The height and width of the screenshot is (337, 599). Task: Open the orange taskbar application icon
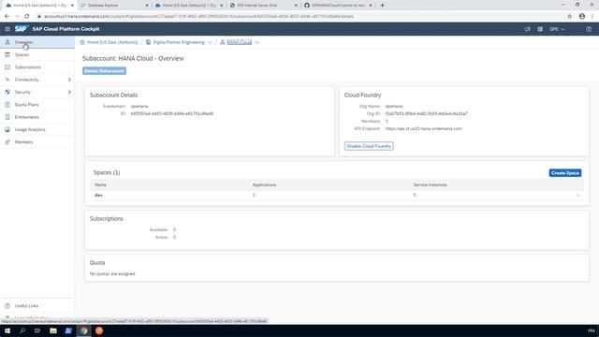99,330
